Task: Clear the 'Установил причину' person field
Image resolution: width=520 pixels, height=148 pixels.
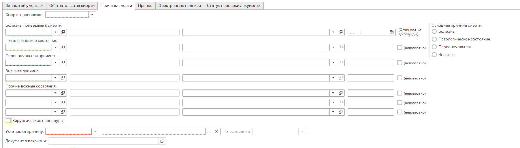Action: (x=216, y=131)
